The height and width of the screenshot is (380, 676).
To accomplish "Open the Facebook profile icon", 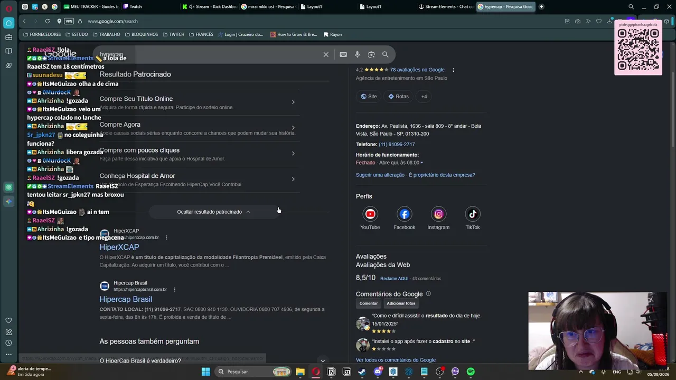I will (405, 214).
